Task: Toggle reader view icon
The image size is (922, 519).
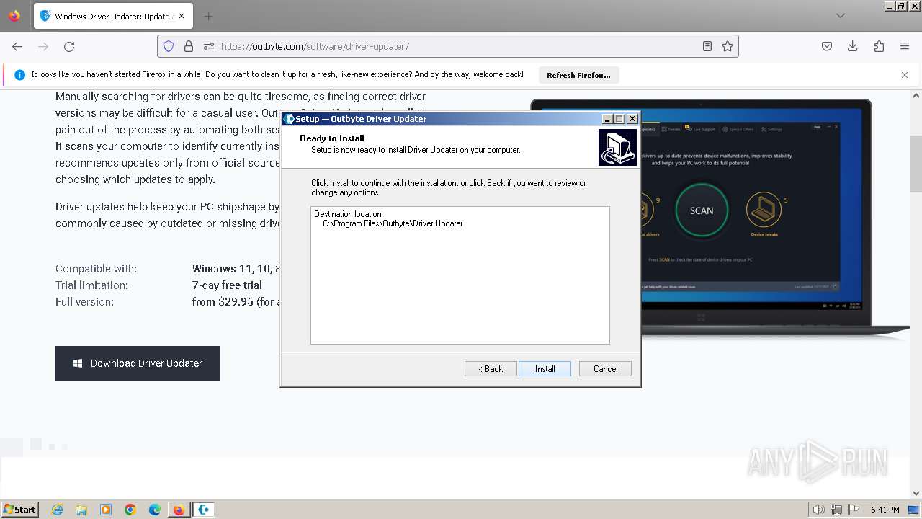Action: tap(707, 46)
